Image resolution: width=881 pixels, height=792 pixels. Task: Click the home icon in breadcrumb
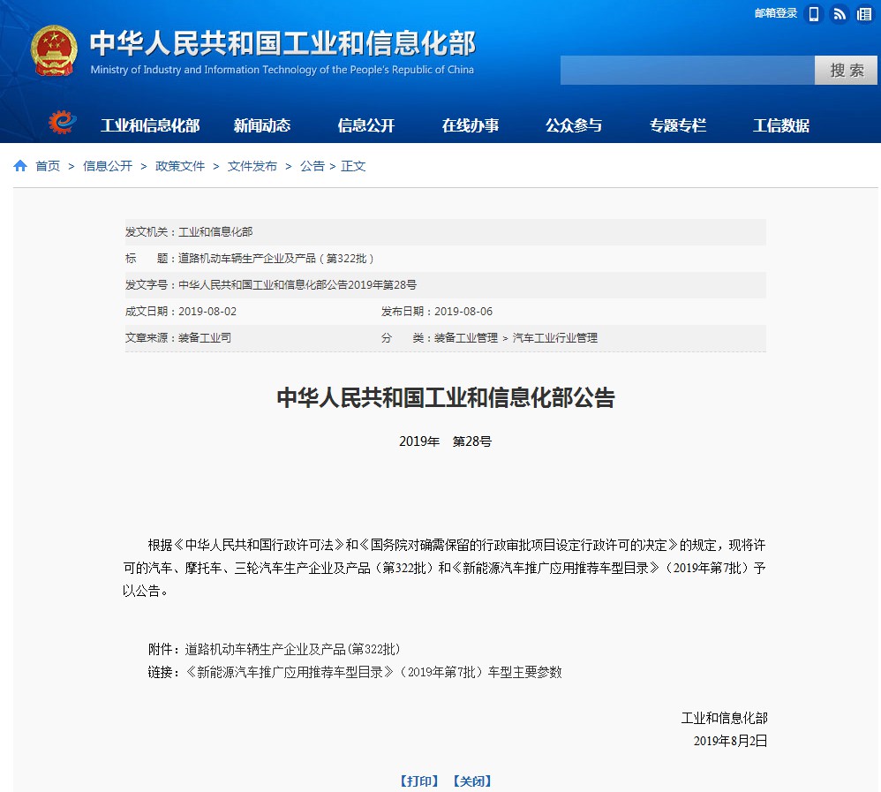click(20, 166)
